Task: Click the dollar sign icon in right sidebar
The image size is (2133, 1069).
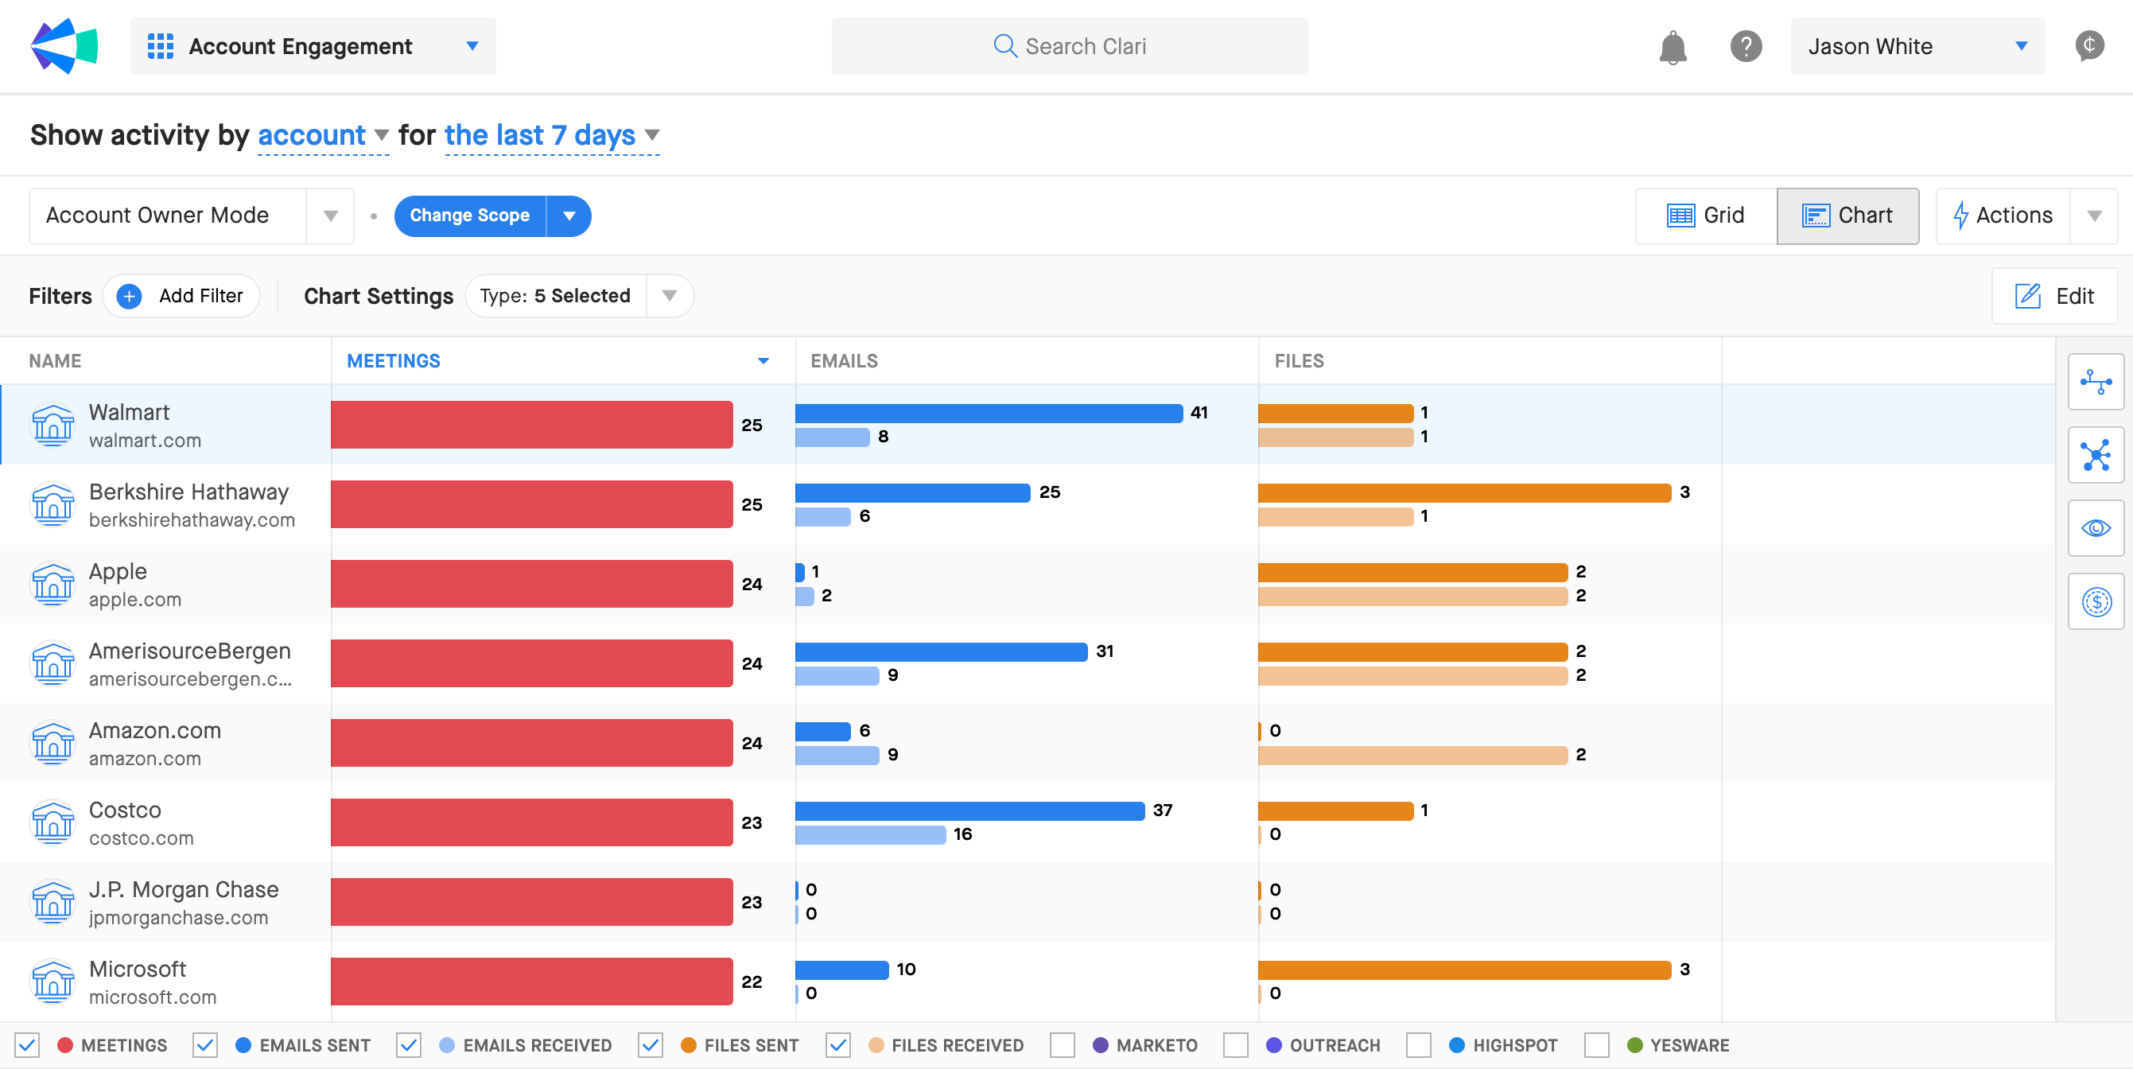Action: [x=2095, y=601]
